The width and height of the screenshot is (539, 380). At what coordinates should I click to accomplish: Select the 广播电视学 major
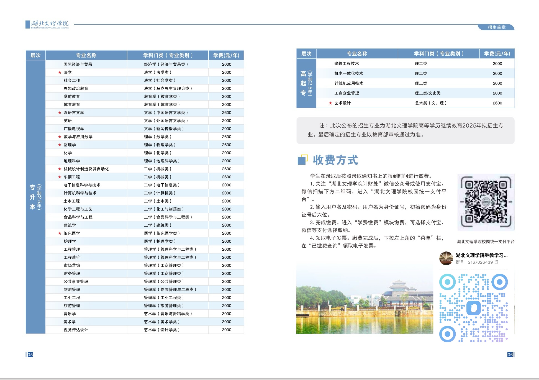coord(74,129)
